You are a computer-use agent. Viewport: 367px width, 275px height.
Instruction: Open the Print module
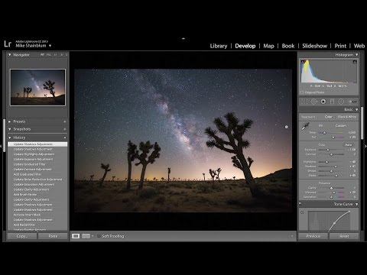[340, 46]
